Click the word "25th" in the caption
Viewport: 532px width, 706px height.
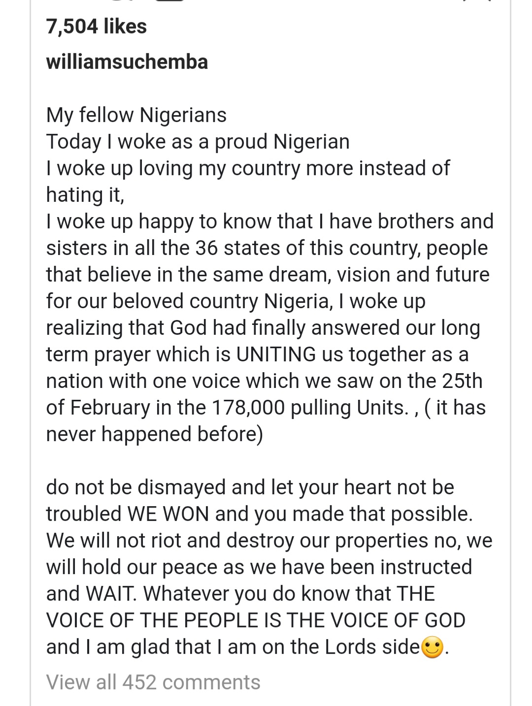click(x=462, y=381)
